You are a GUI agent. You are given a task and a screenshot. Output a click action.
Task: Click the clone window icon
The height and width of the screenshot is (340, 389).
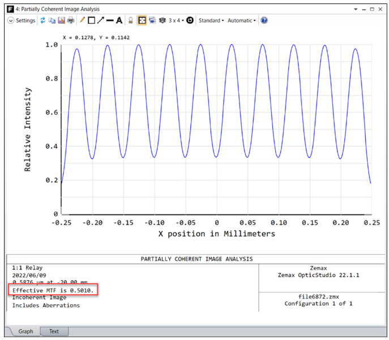point(152,20)
